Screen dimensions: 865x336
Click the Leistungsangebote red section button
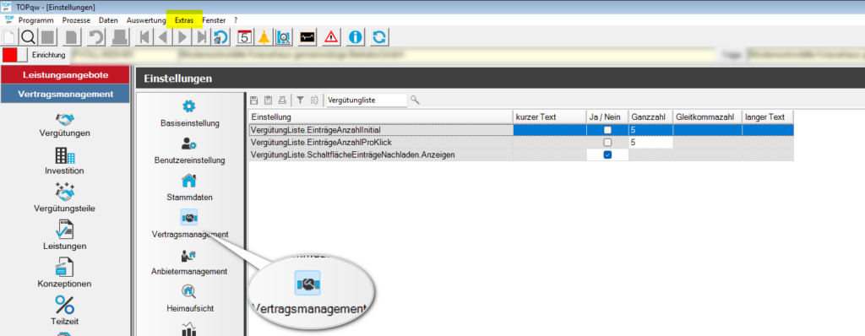[x=66, y=74]
